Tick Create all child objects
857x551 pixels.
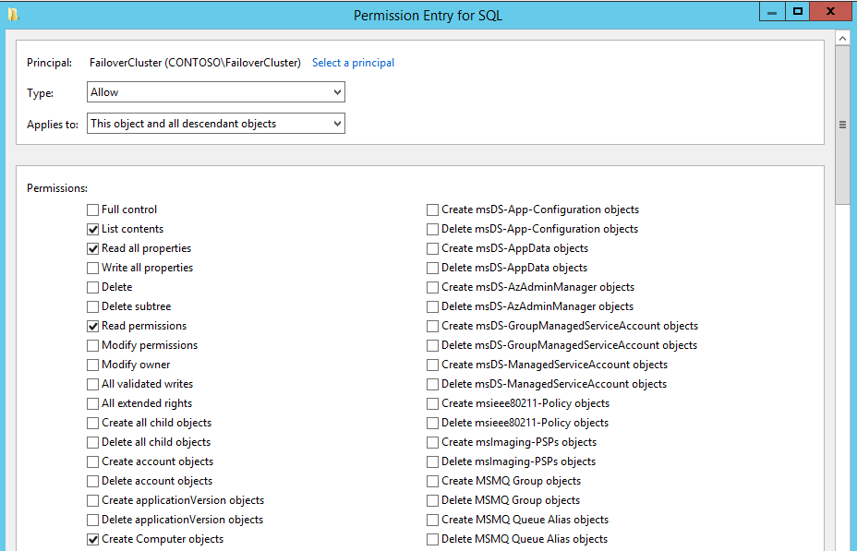tap(93, 424)
